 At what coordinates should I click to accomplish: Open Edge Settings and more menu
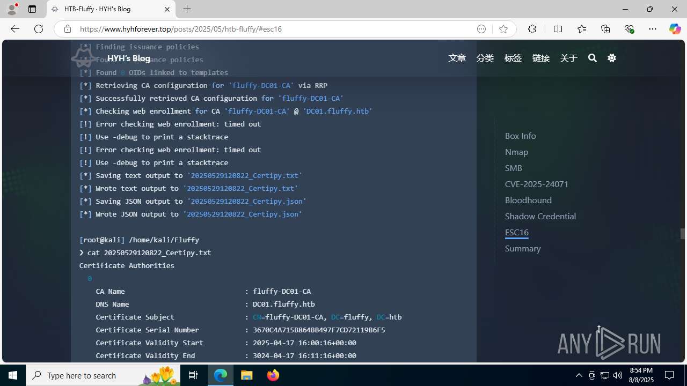(653, 29)
